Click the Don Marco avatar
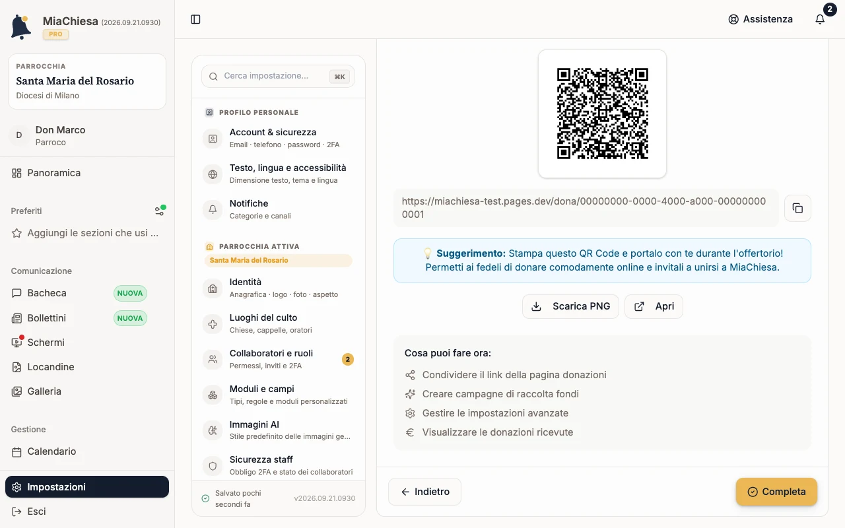845x528 pixels. pos(18,135)
